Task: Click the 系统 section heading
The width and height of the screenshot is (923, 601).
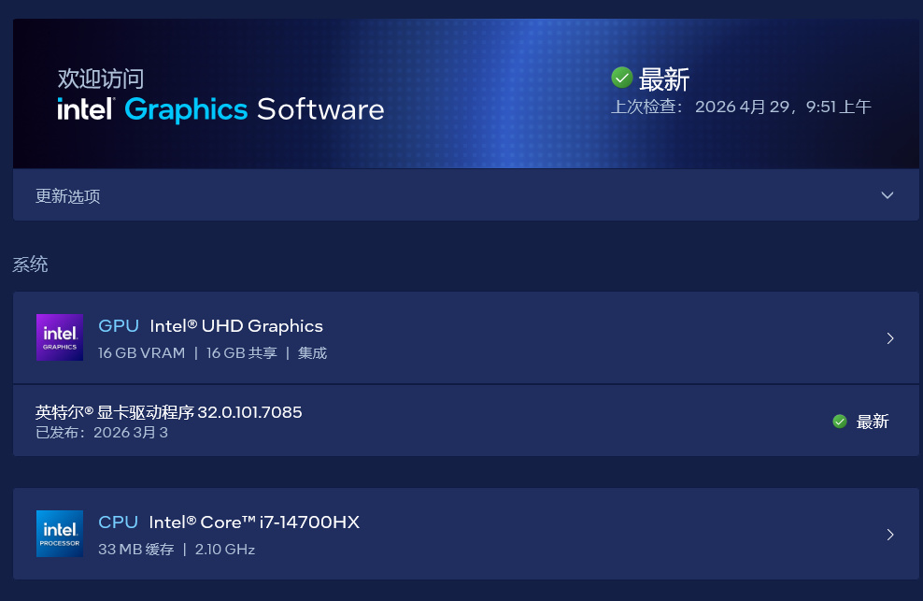Action: tap(30, 264)
